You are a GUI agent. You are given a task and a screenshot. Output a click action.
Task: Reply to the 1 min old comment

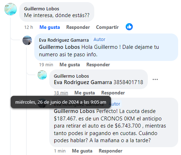(x=111, y=151)
